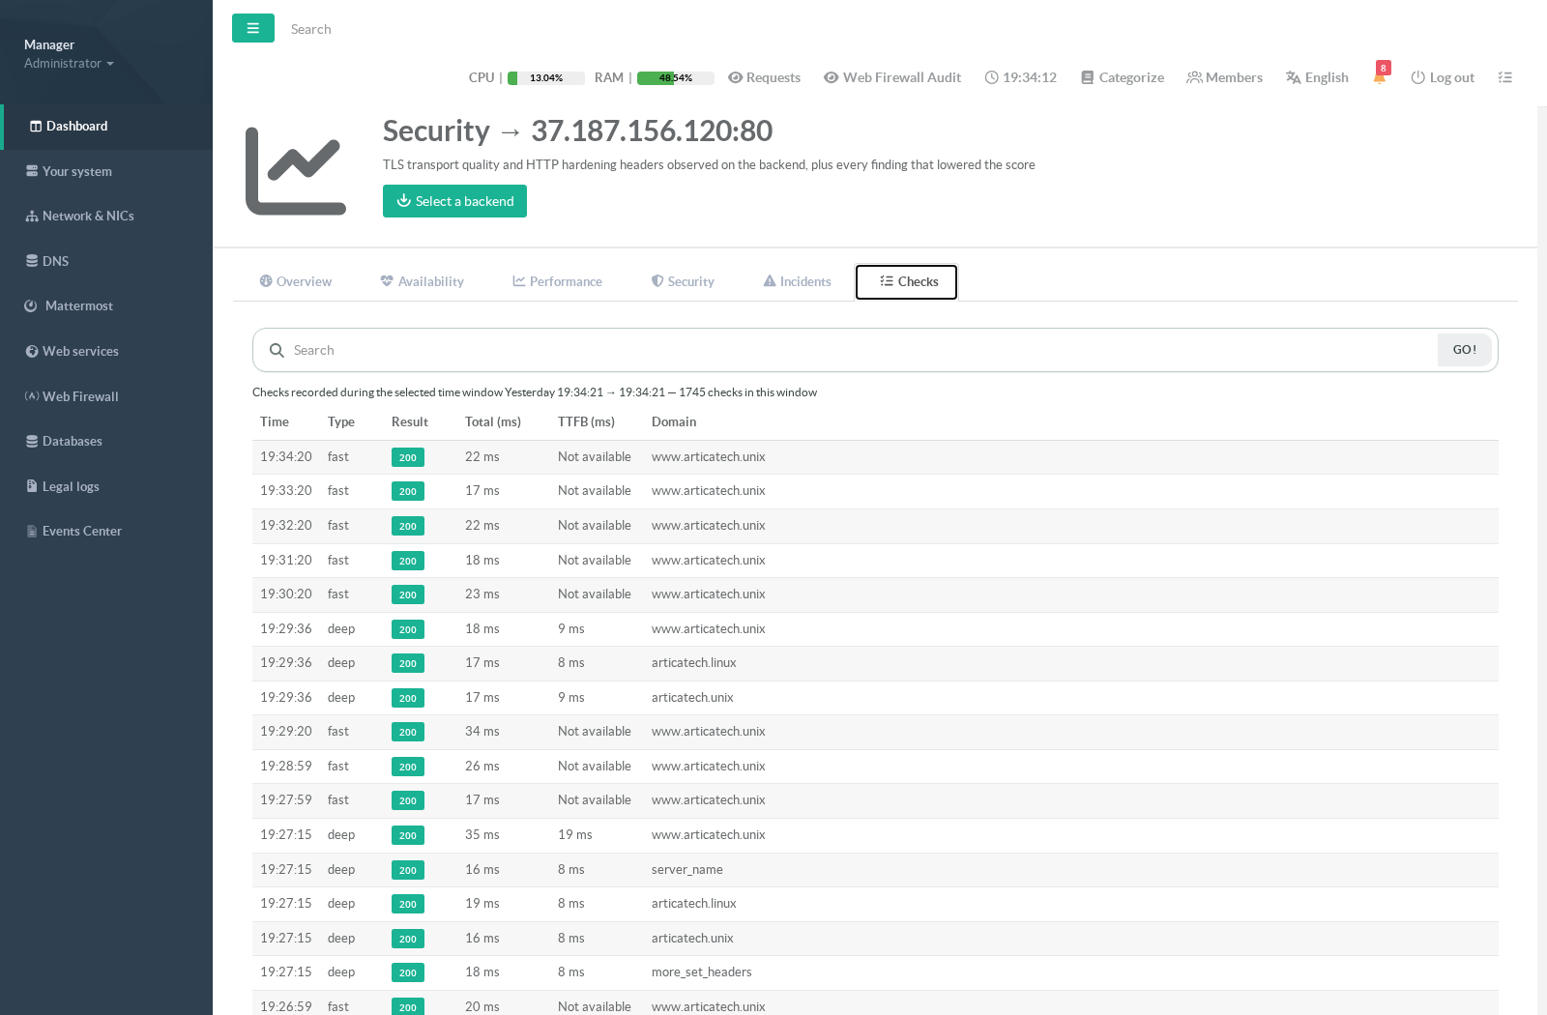Click the server_name domain cell
The image size is (1547, 1015).
[x=687, y=869]
